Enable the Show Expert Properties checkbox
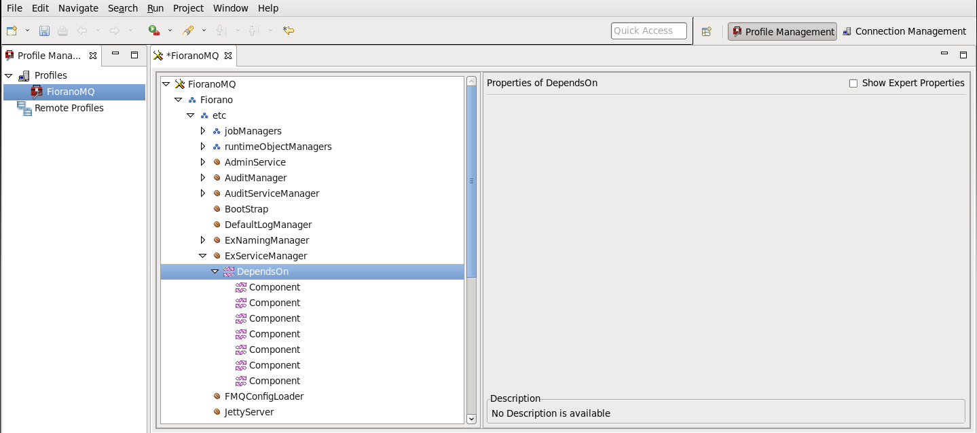 point(853,83)
